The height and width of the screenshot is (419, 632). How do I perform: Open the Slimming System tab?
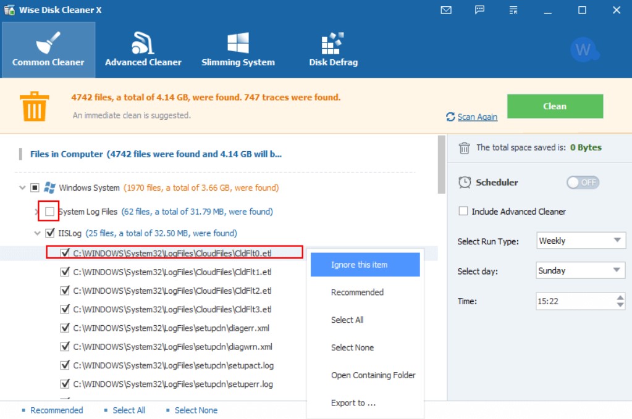point(238,49)
